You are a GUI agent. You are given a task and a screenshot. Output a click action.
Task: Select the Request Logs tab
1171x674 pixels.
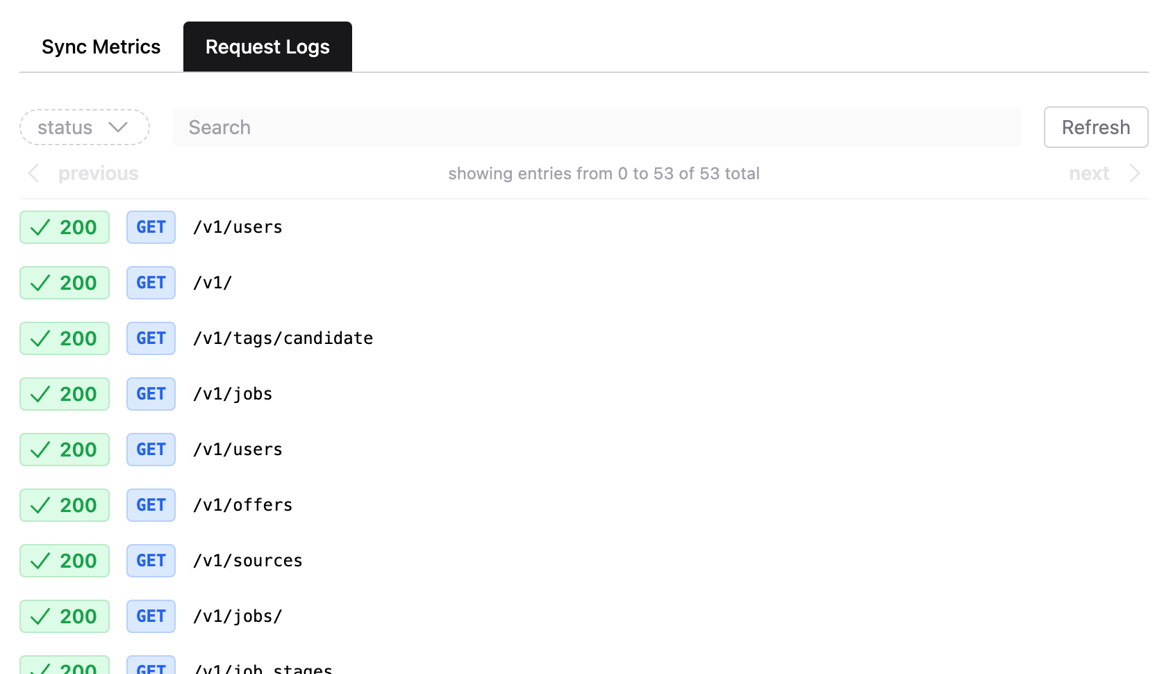267,47
